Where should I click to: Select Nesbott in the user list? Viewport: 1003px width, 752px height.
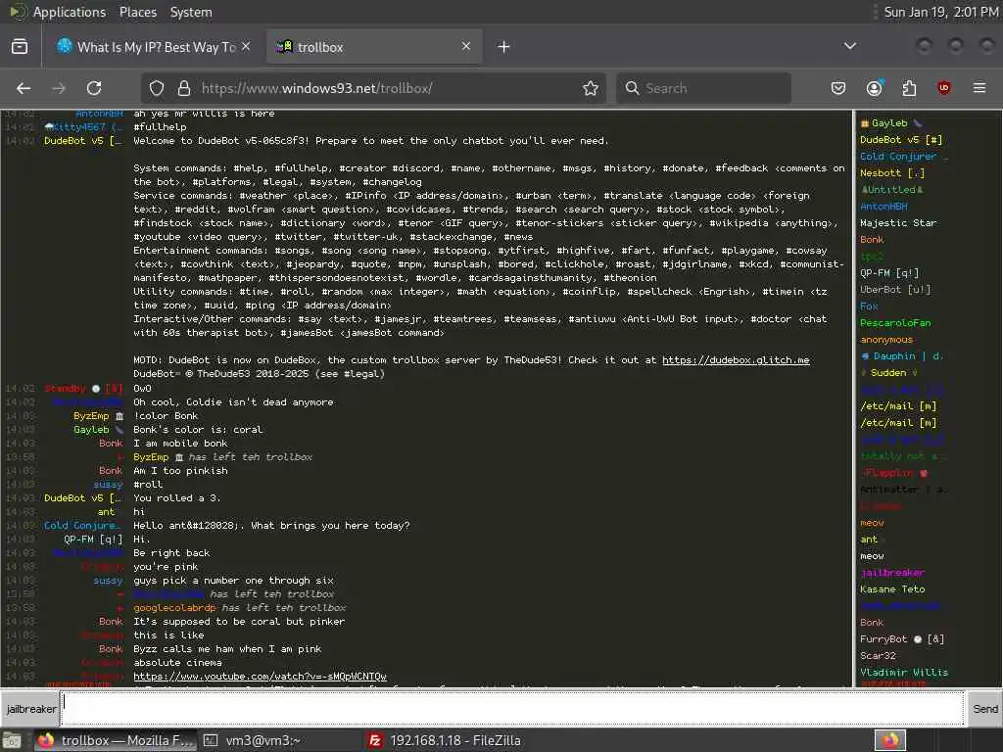[x=891, y=172]
